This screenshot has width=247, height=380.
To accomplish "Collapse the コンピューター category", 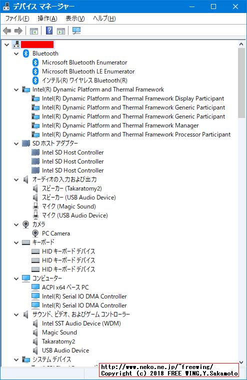I will (16, 278).
